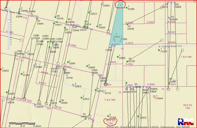Select green well dot 32681
197x128 pixels.
point(68,62)
